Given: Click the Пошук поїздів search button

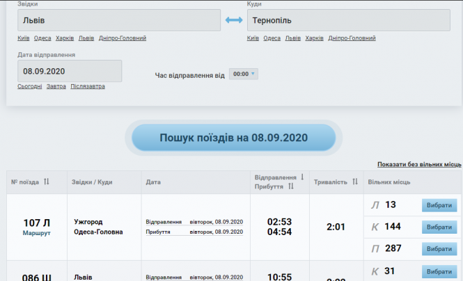Looking at the screenshot, I should point(233,138).
